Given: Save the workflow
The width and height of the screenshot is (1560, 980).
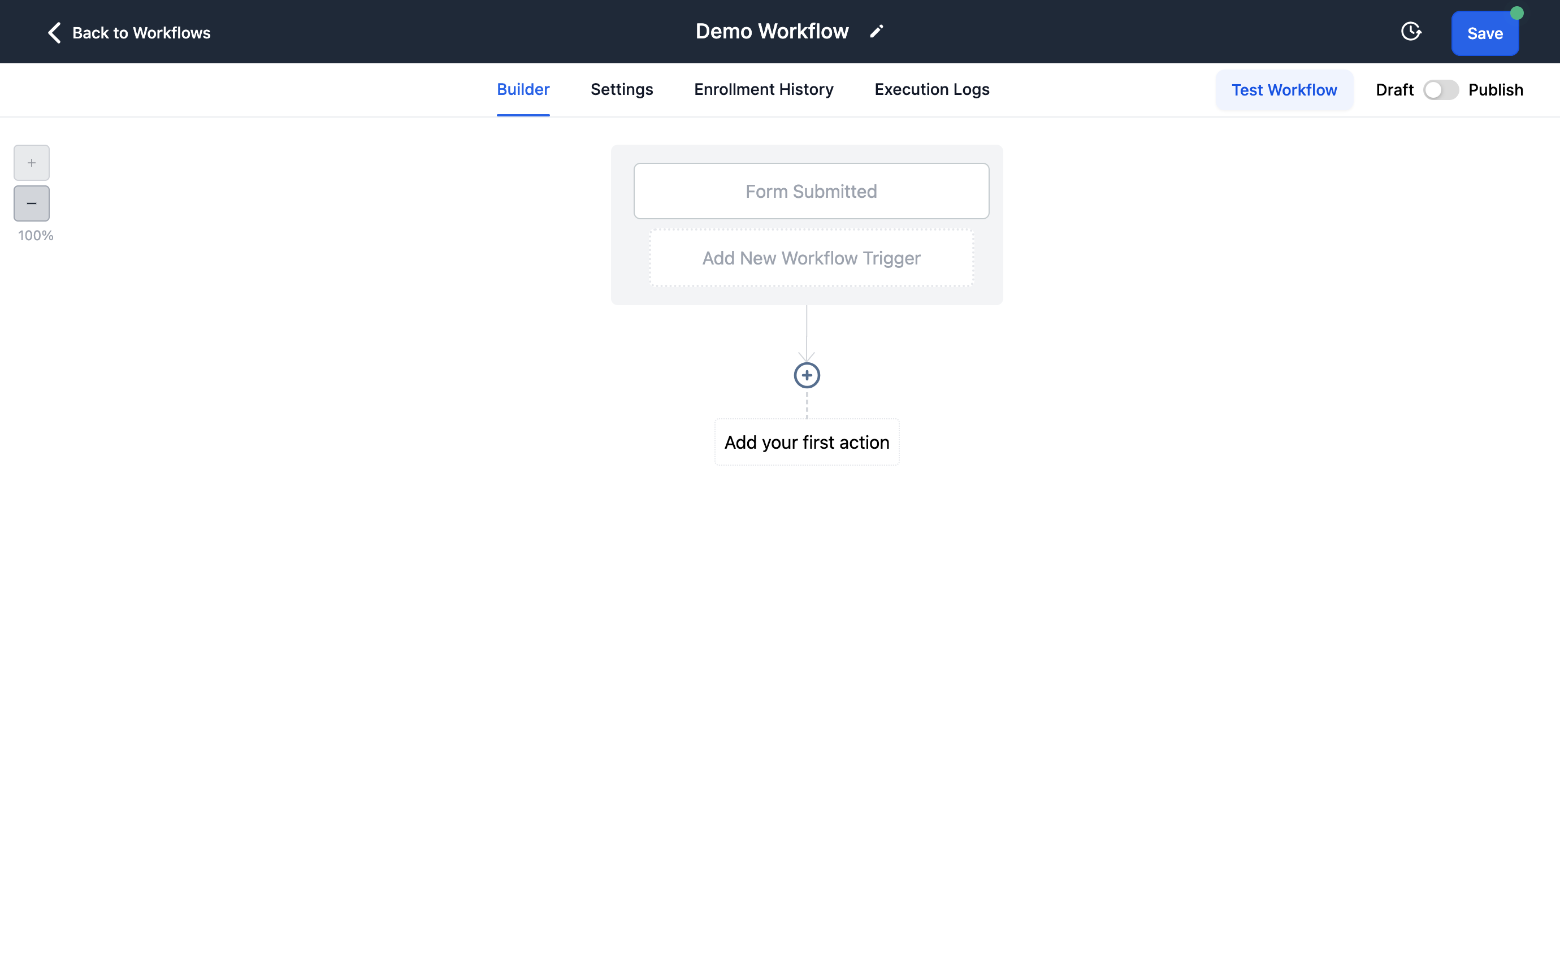Looking at the screenshot, I should coord(1484,34).
